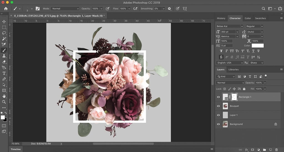Hide the Background layer
This screenshot has height=152, width=284.
pyautogui.click(x=218, y=124)
